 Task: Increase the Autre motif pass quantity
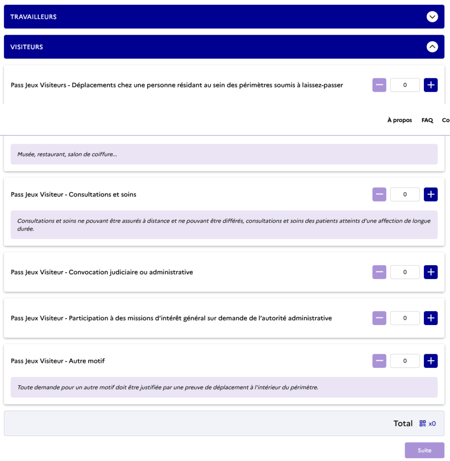431,361
